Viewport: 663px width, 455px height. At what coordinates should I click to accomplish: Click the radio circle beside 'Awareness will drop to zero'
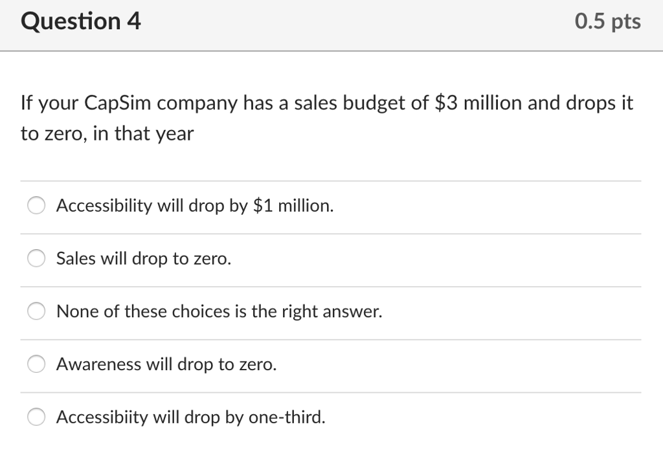point(36,364)
